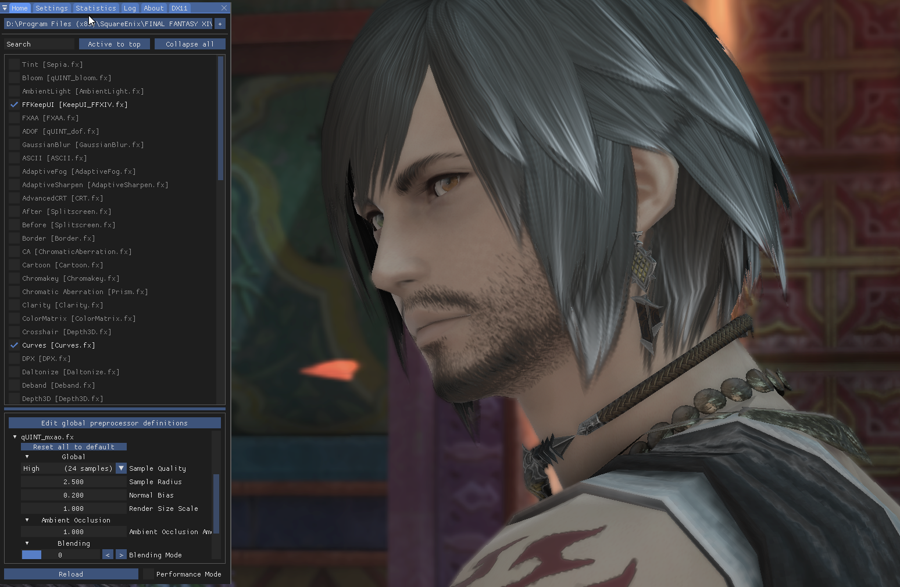Viewport: 900px width, 587px height.
Task: Open the ReShade window collapse arrow menu
Action: [5, 8]
